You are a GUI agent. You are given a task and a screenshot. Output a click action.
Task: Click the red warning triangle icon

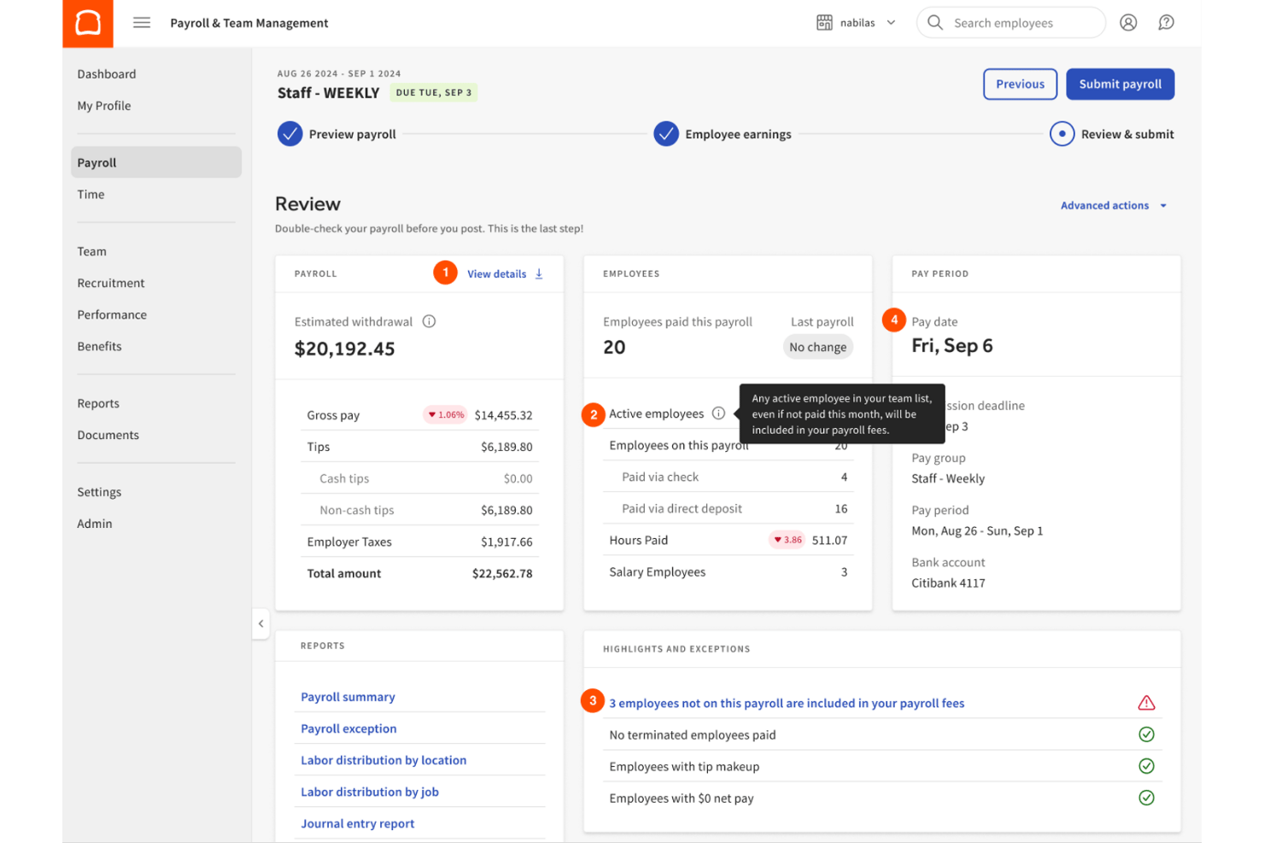click(1146, 703)
